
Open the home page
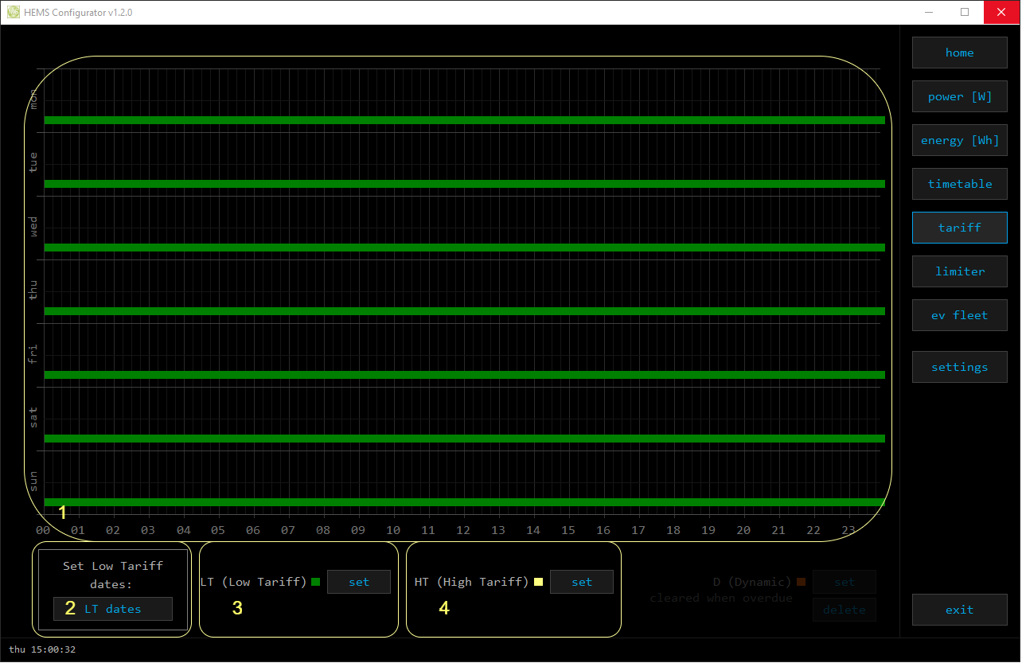959,53
